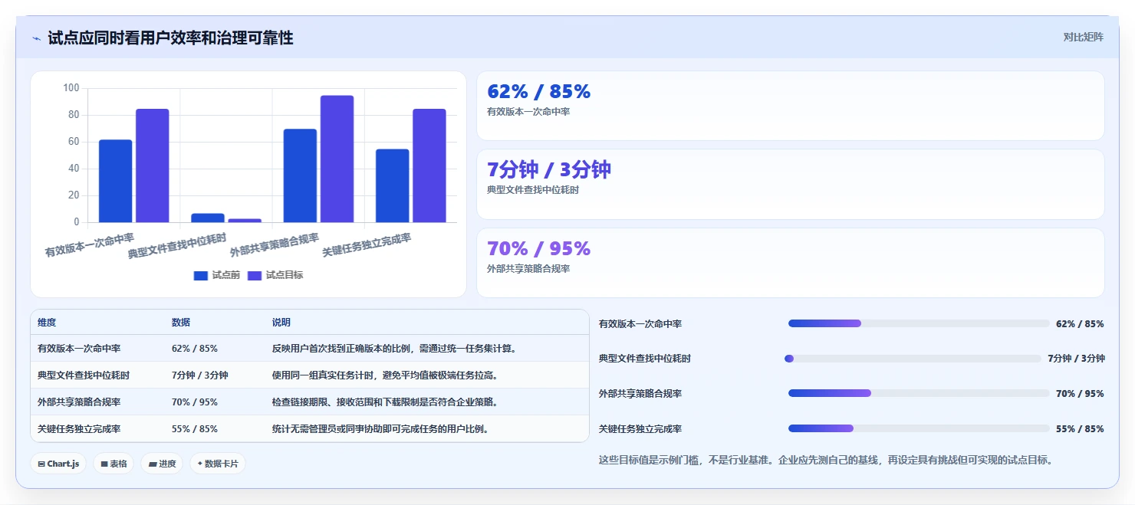The image size is (1135, 505).
Task: Click the 试点前 bar for 典型文件查找中位耗时
Action: coord(207,218)
